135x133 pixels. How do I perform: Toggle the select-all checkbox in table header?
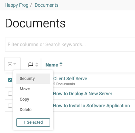(10, 64)
